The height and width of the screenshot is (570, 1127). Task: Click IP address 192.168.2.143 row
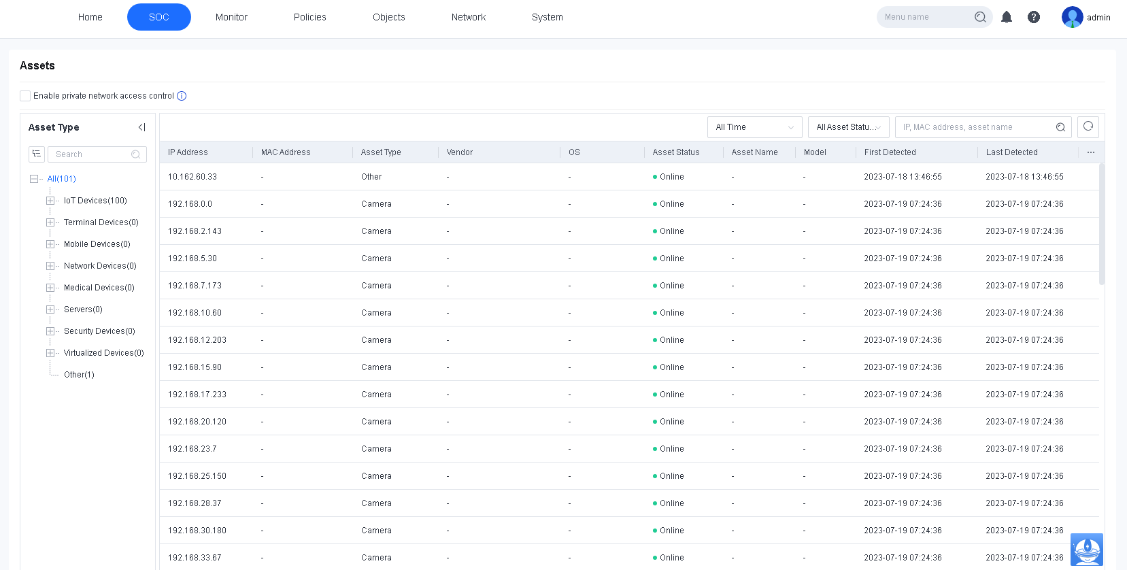coord(195,231)
